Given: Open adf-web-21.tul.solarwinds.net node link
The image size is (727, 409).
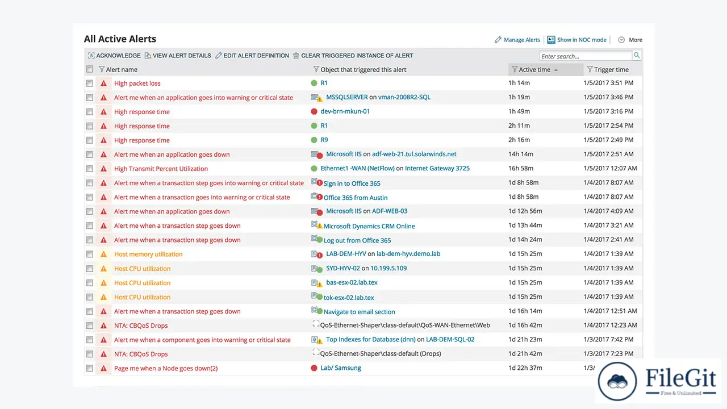Looking at the screenshot, I should click(x=414, y=154).
